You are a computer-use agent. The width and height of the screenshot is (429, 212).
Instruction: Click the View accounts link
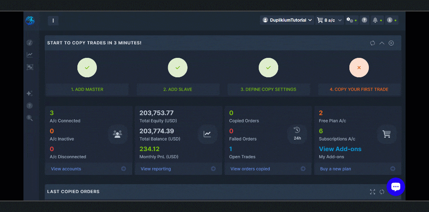[x=66, y=169]
